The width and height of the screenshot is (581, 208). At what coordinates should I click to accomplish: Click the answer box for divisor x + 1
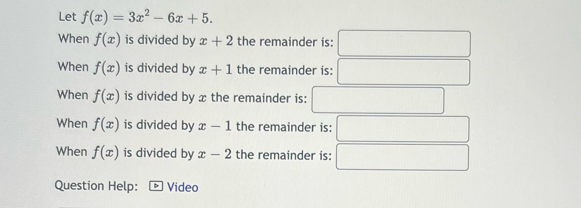click(403, 72)
